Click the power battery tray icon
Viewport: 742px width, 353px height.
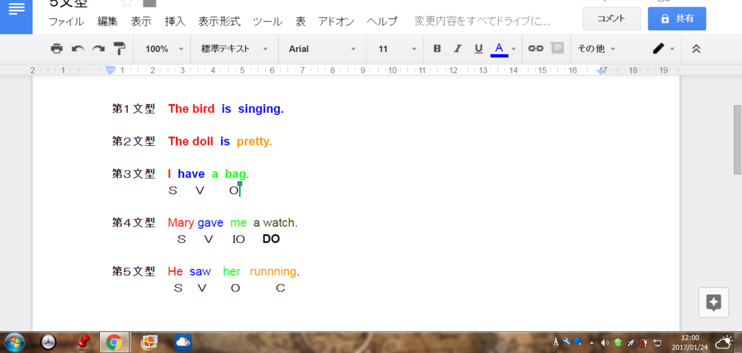pyautogui.click(x=643, y=342)
